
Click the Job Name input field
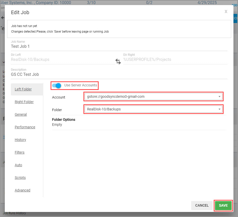(x=119, y=46)
